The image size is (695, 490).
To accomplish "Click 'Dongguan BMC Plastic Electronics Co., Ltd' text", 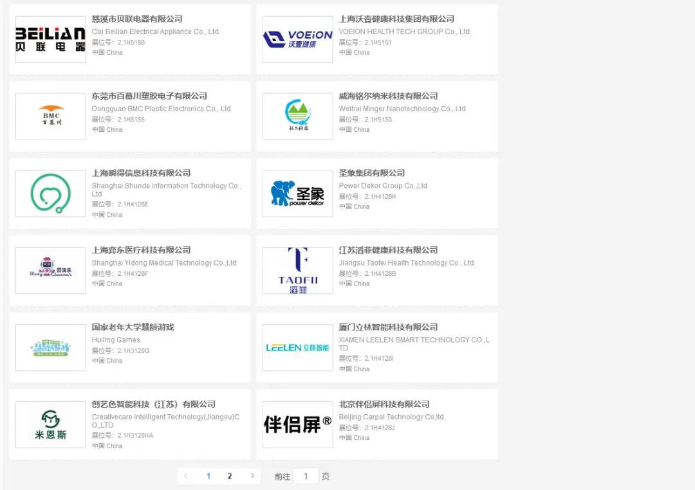I will pos(162,109).
